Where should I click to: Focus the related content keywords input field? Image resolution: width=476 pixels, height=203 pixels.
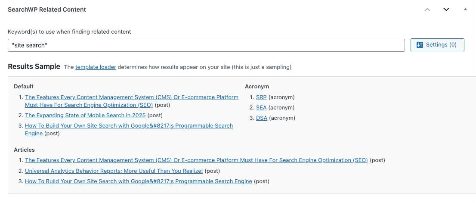point(206,45)
